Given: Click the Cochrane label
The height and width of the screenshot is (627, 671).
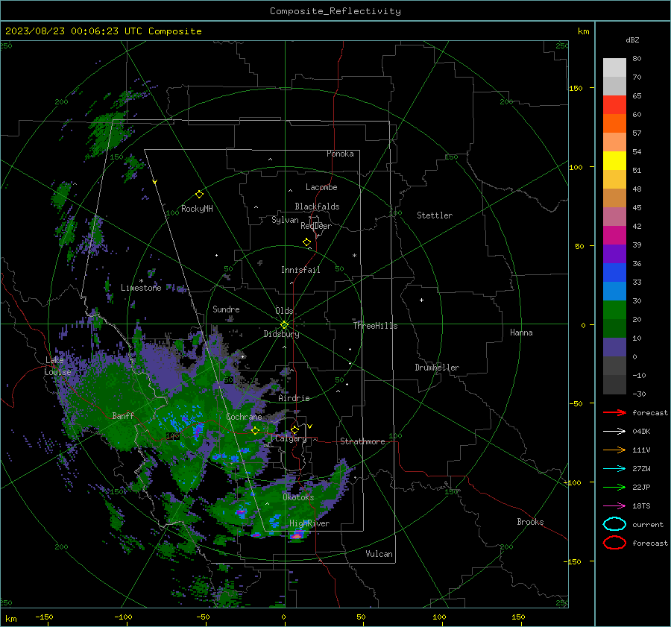Looking at the screenshot, I should [244, 417].
